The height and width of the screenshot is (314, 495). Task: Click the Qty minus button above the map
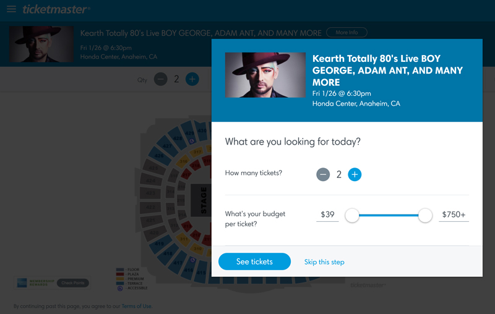click(x=160, y=79)
